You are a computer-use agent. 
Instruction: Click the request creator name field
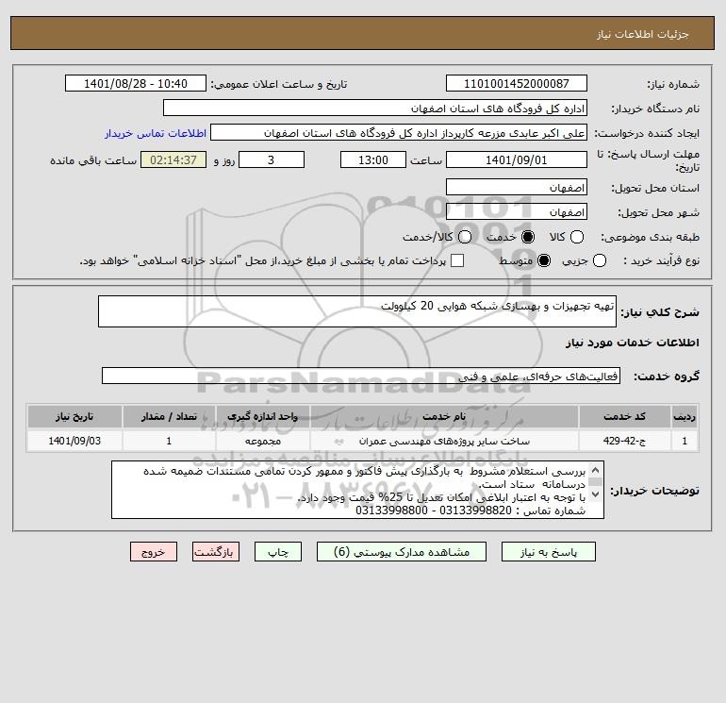399,133
